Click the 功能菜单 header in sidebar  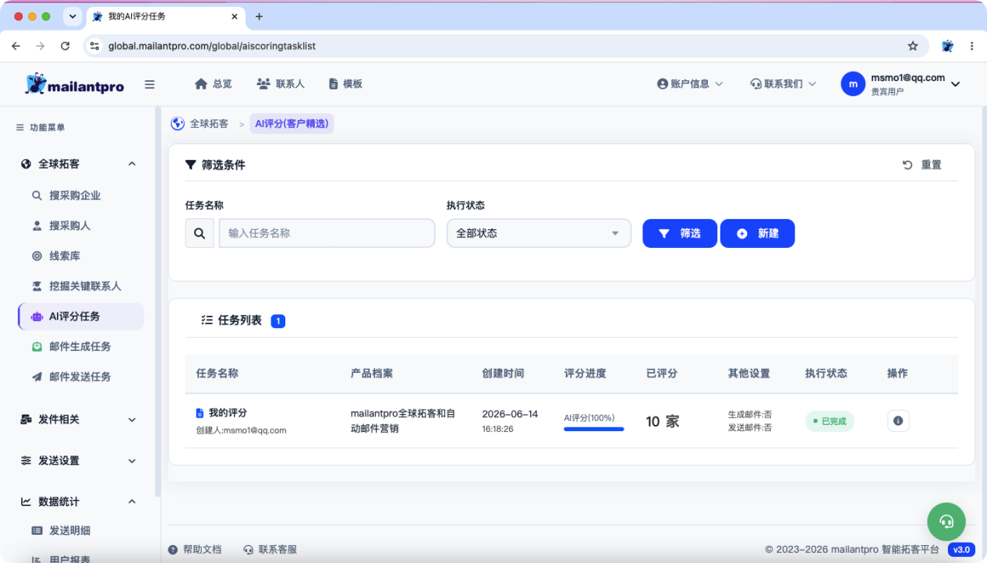(41, 127)
